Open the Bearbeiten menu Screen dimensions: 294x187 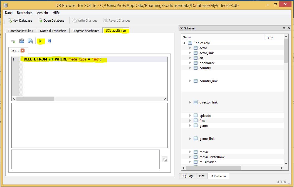(25, 13)
